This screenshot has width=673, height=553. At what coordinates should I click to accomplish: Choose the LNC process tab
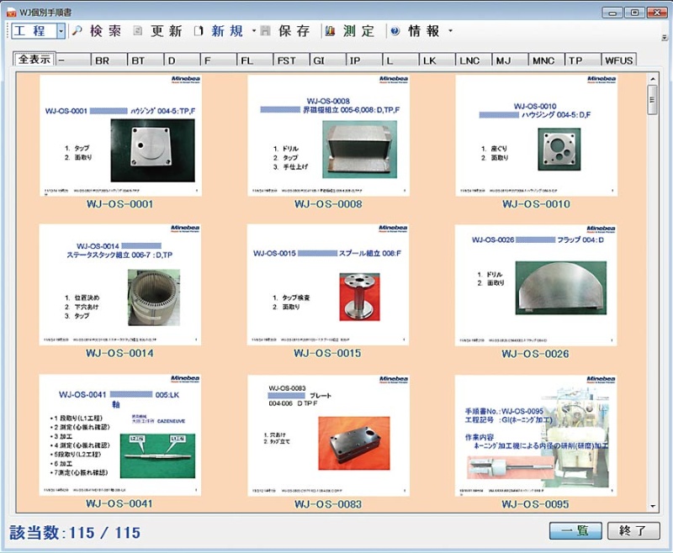469,61
